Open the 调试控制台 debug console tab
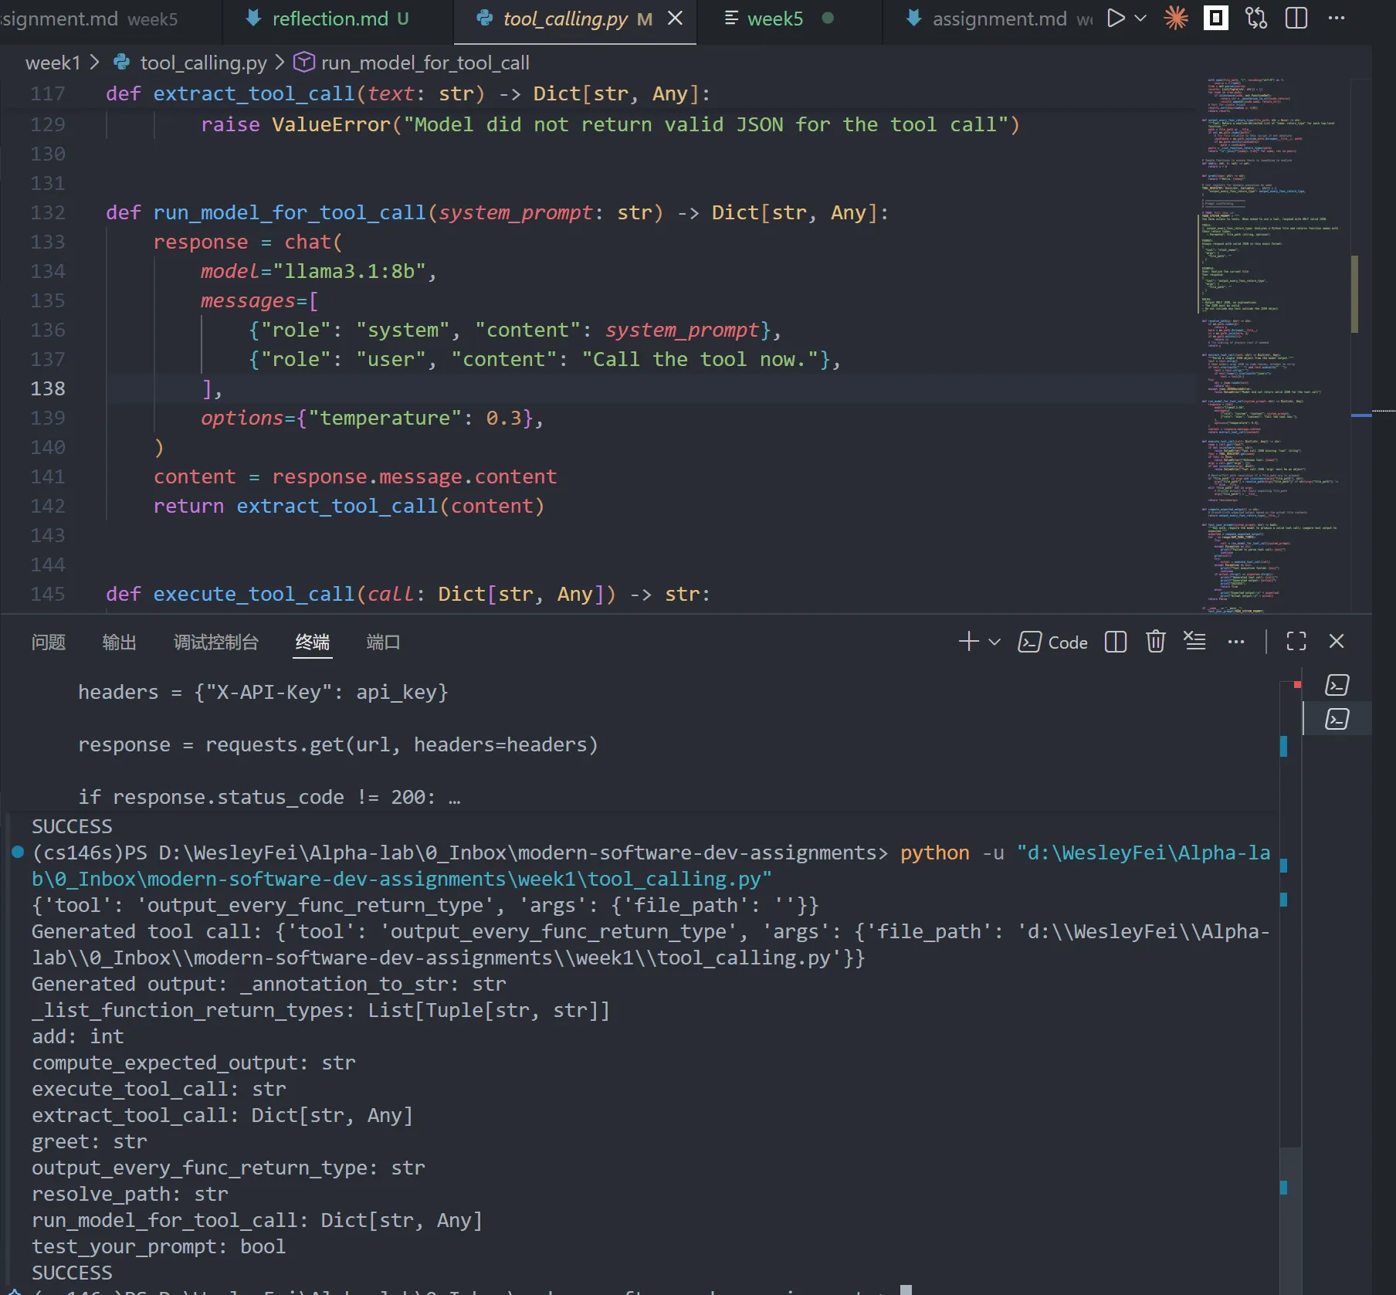The width and height of the screenshot is (1396, 1295). pyautogui.click(x=215, y=642)
